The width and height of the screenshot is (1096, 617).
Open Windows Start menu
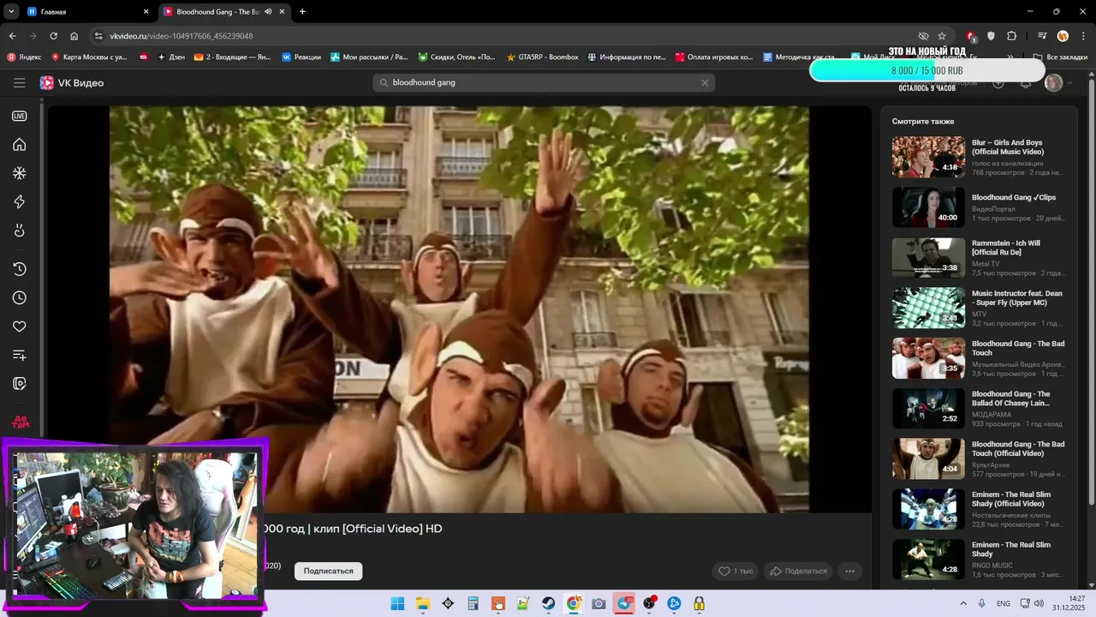tap(397, 603)
